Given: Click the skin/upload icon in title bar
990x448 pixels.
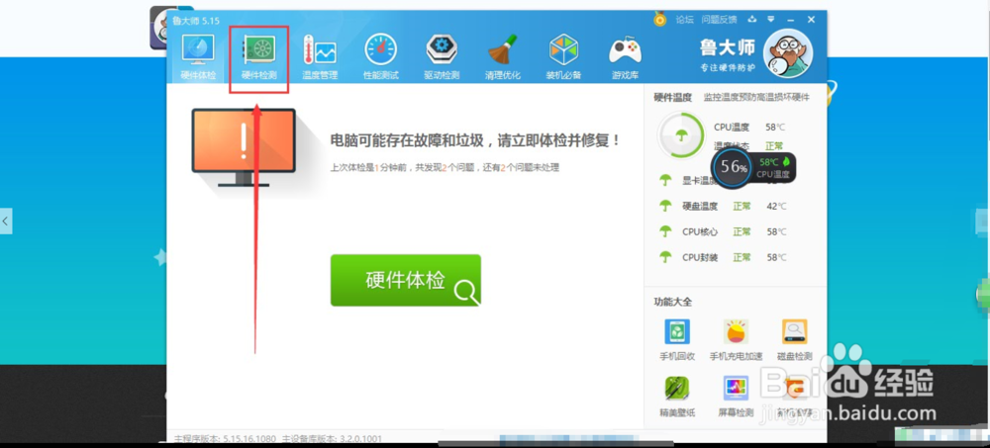Looking at the screenshot, I should pyautogui.click(x=752, y=20).
